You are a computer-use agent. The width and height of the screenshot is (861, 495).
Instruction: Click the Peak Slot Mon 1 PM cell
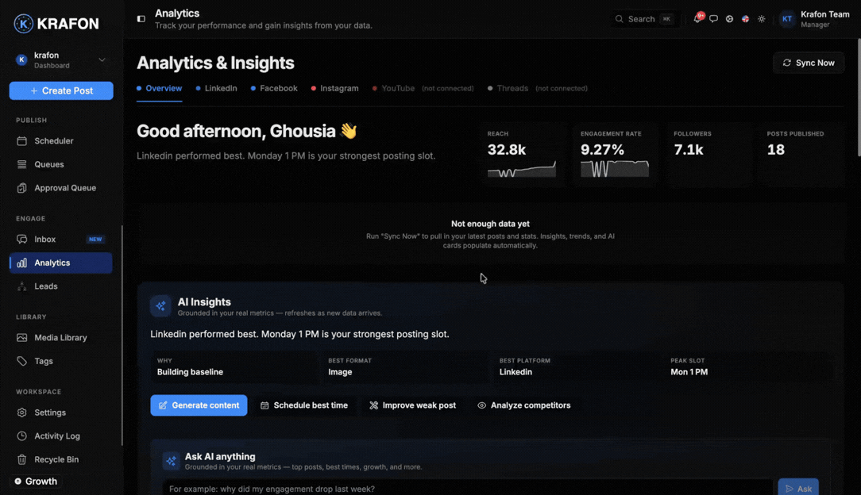tap(747, 366)
